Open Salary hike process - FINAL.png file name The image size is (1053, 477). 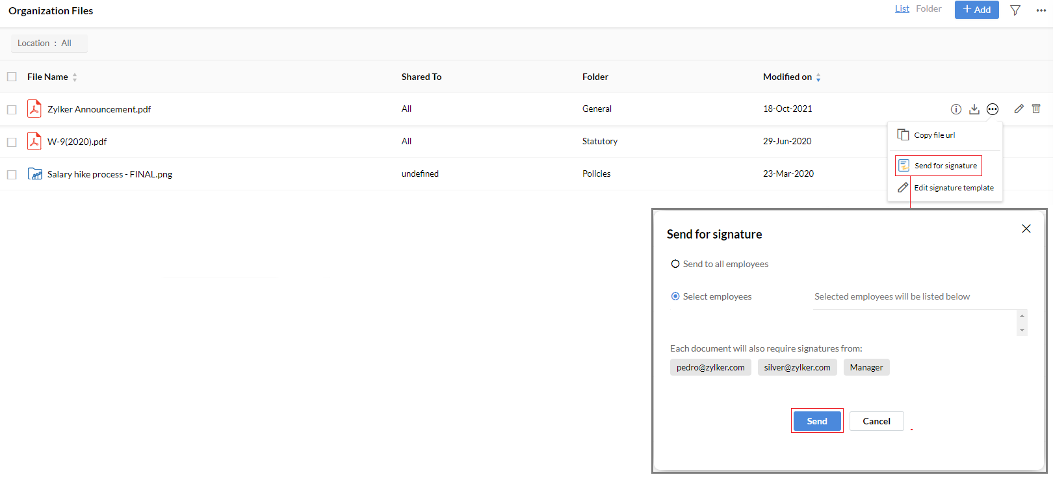[110, 174]
